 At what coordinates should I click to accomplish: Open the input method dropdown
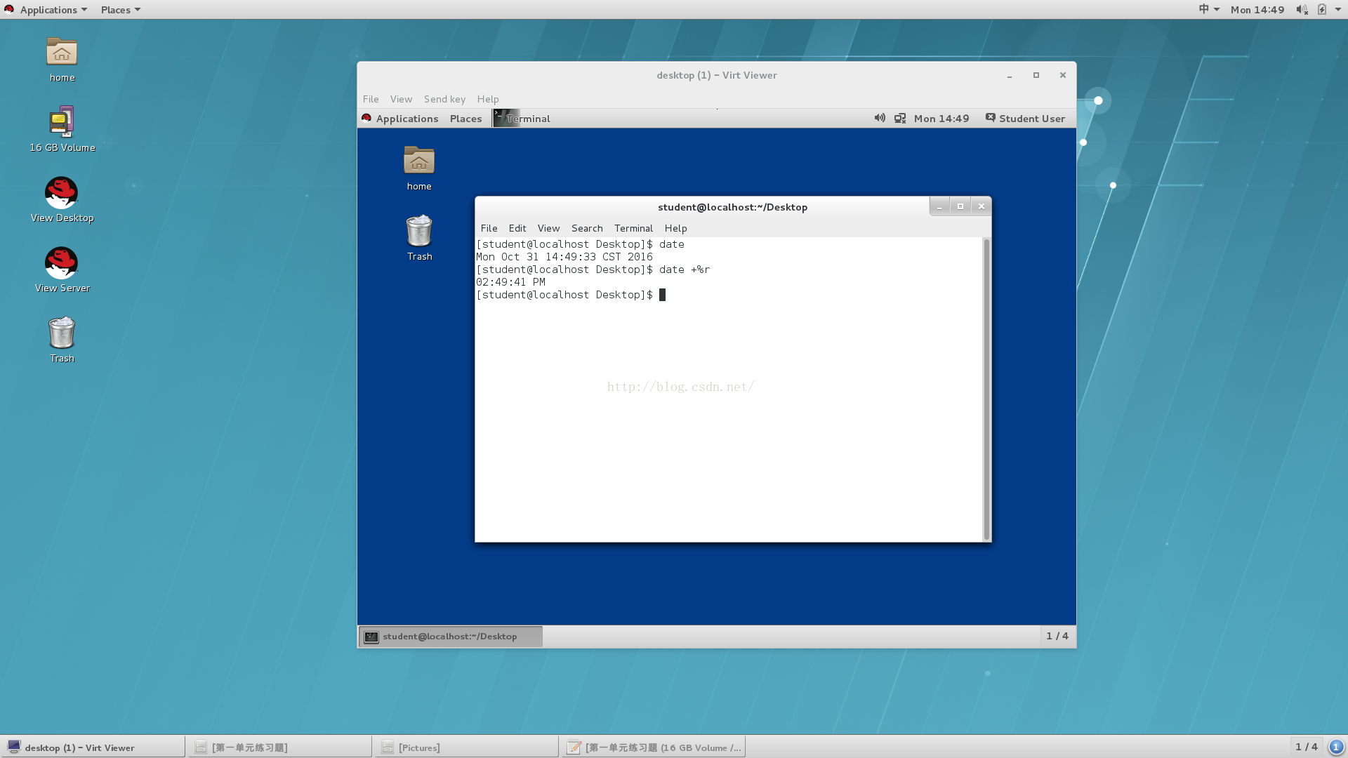pos(1208,10)
